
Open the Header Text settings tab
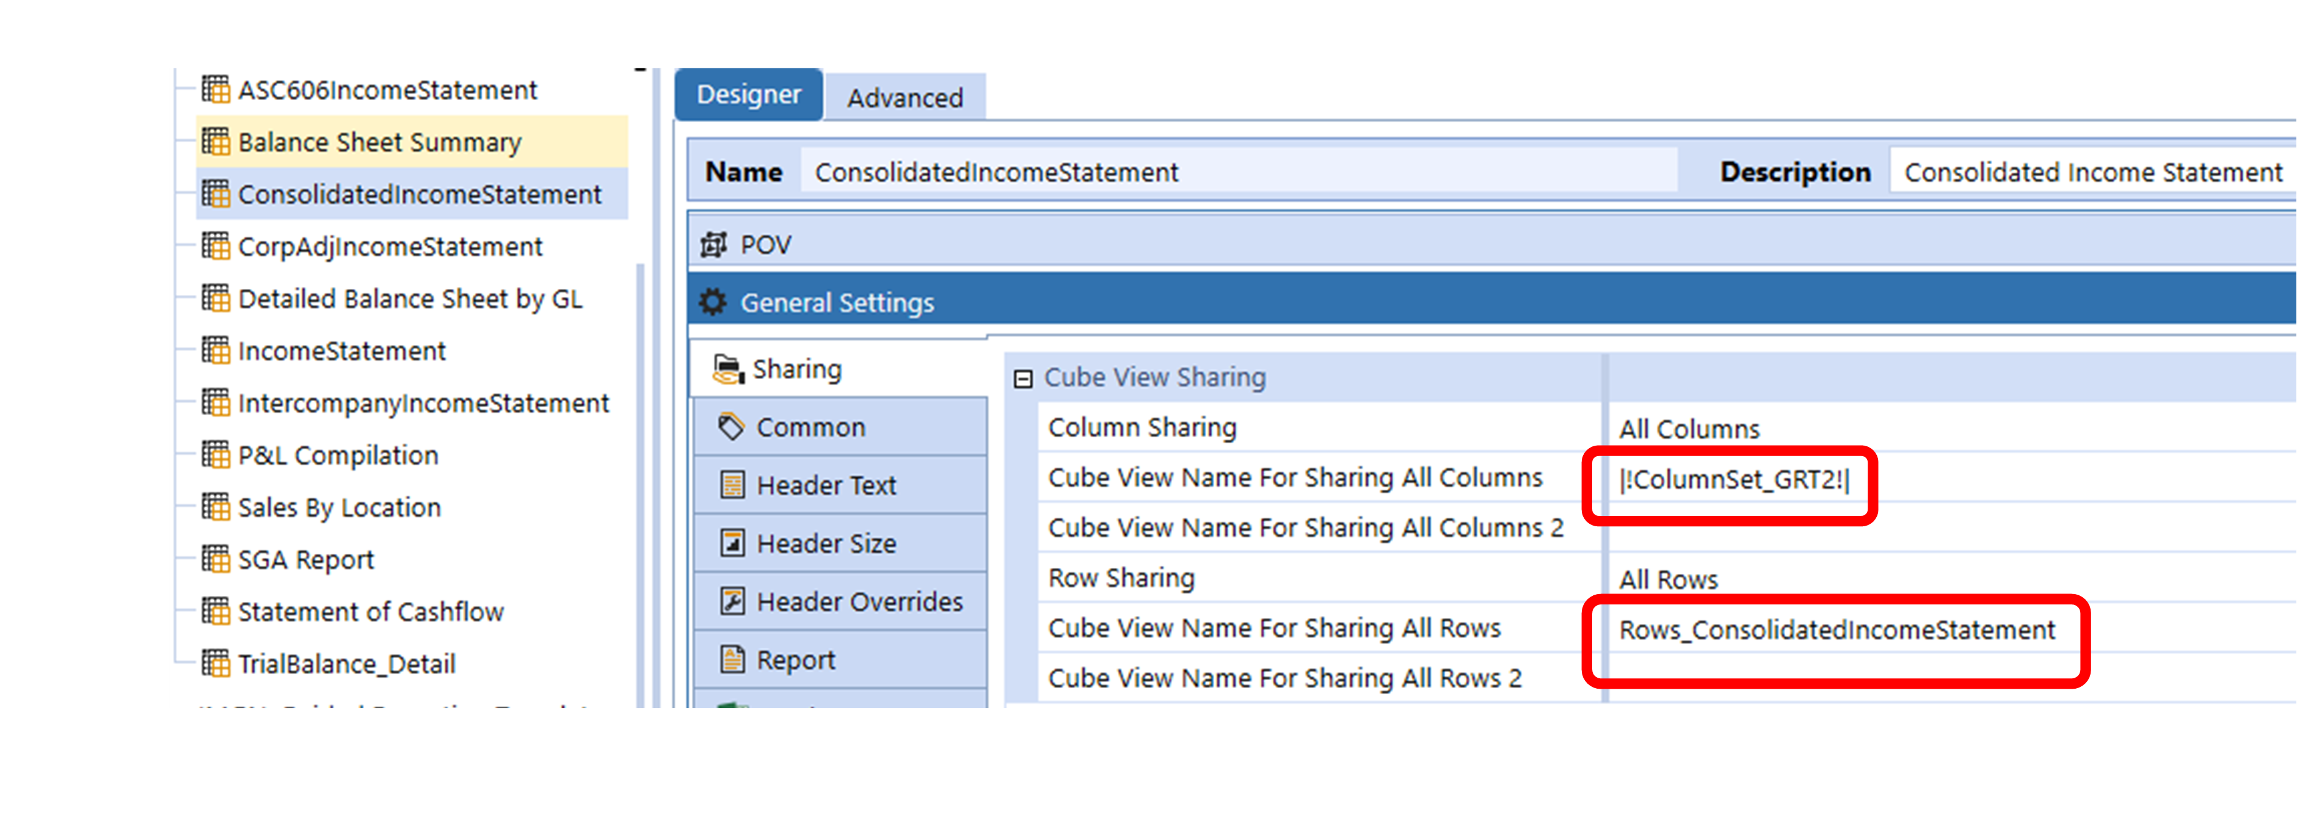tap(840, 485)
